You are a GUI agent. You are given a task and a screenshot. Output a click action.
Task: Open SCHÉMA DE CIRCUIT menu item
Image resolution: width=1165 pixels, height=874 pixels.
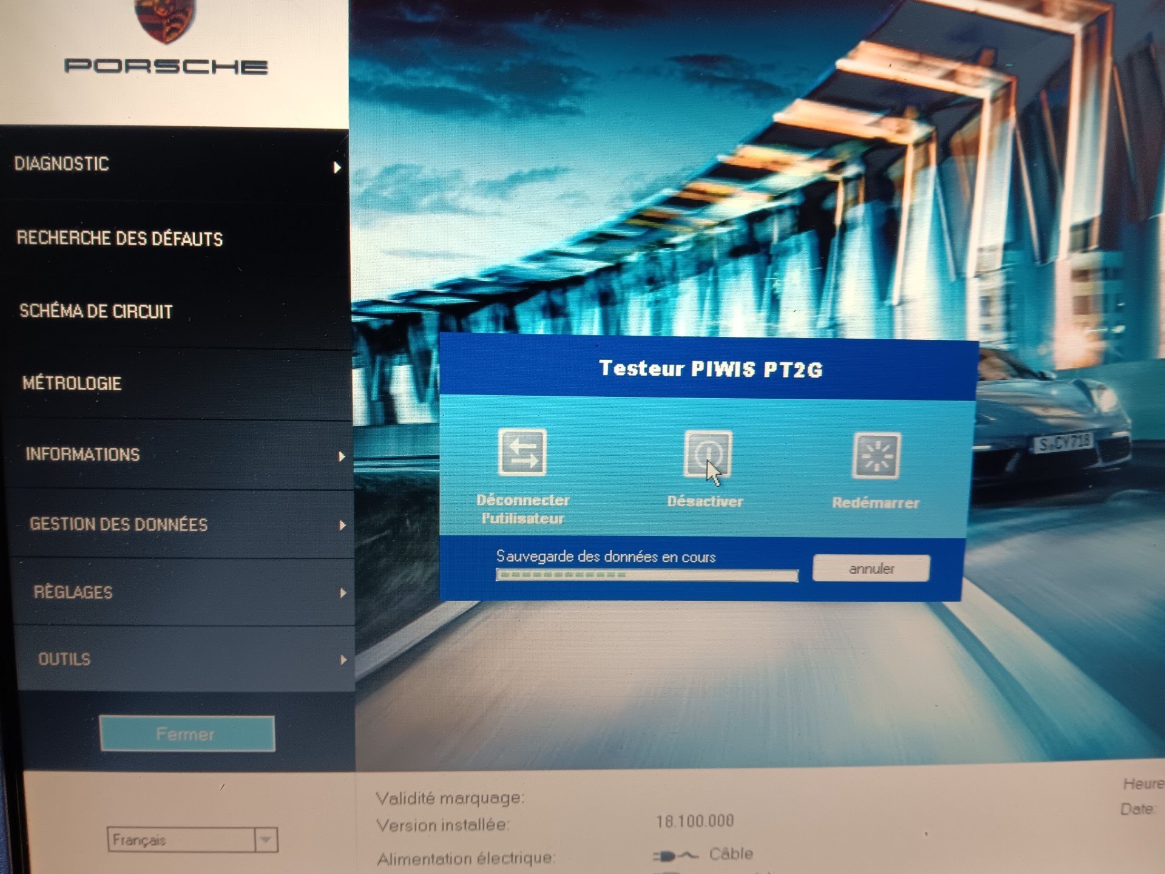(96, 311)
